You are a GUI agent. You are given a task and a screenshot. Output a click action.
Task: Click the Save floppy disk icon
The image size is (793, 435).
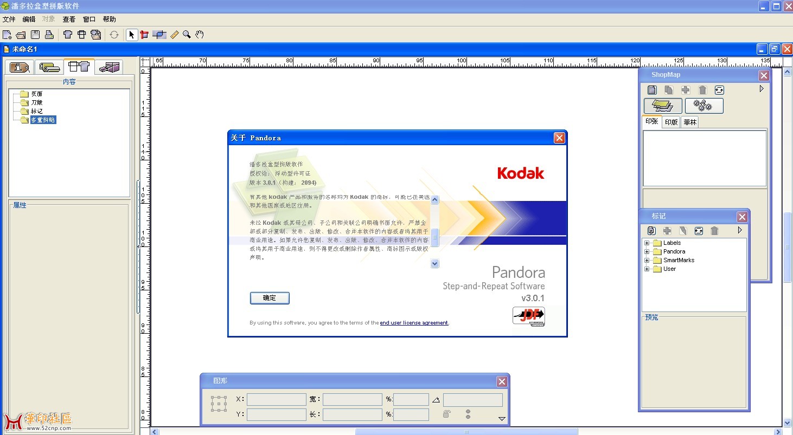(35, 35)
